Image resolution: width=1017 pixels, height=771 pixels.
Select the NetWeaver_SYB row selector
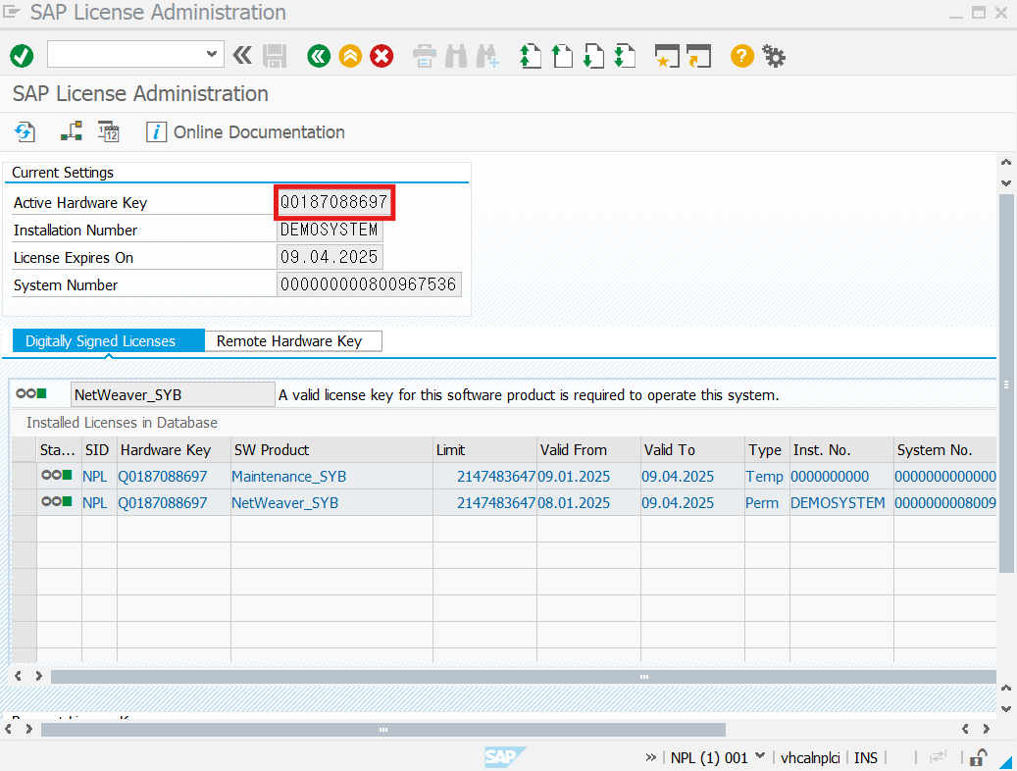point(24,502)
